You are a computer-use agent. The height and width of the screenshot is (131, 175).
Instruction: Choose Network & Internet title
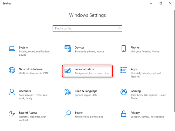pos(31,69)
